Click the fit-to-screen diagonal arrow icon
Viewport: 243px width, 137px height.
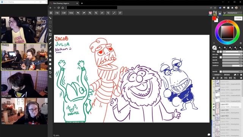click(114, 13)
